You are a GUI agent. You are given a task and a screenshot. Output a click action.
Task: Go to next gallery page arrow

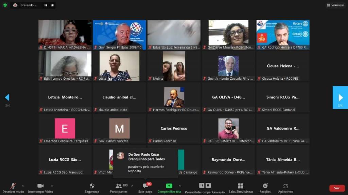[x=340, y=98]
